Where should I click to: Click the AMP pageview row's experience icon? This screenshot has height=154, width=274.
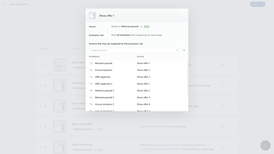pyautogui.click(x=91, y=77)
